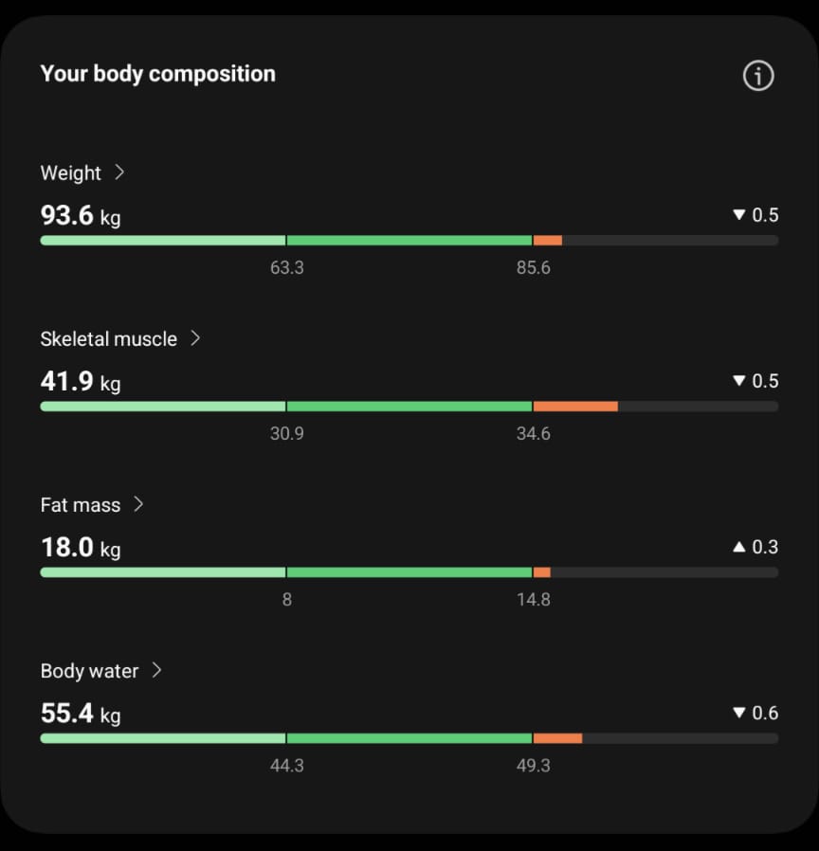Tap the Body water down-trend triangle icon
819x851 pixels.
pyautogui.click(x=739, y=713)
